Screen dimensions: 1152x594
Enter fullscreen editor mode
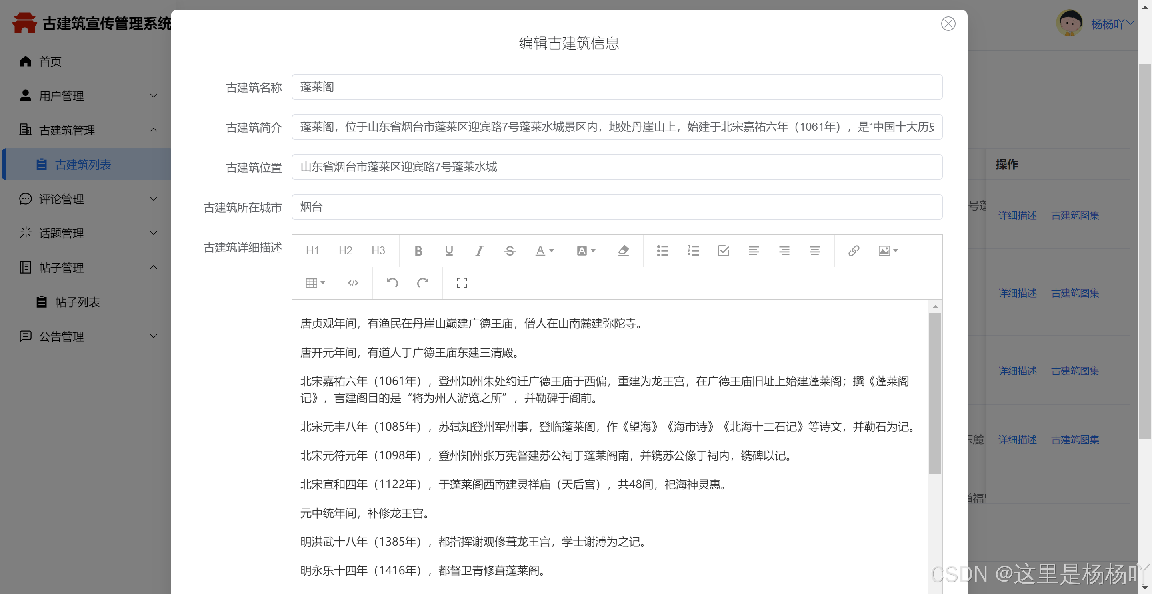coord(462,283)
